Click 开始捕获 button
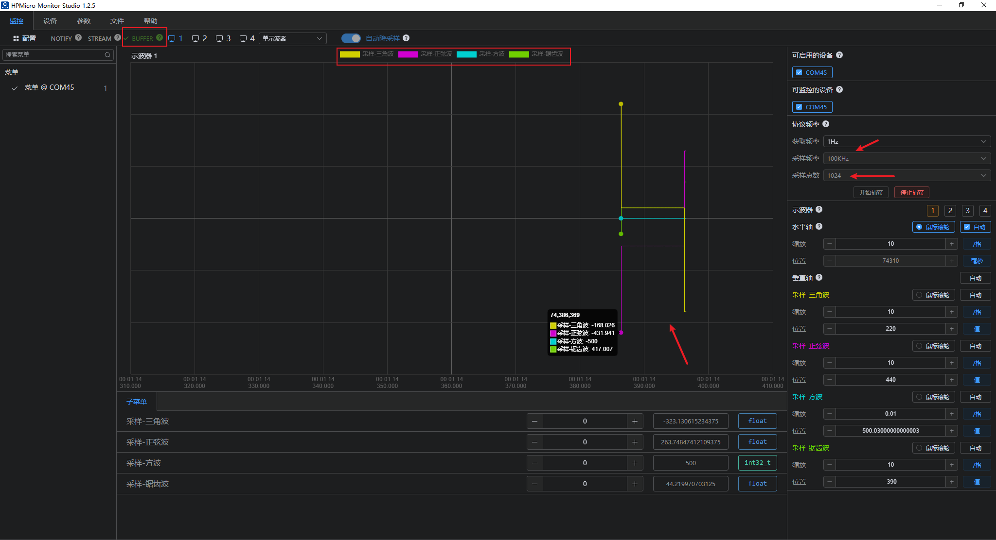 [871, 192]
